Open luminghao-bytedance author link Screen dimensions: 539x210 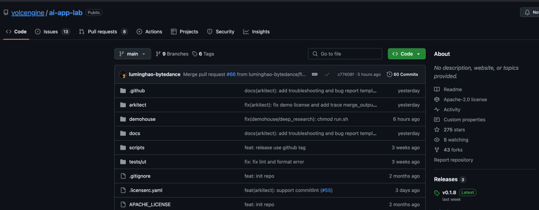click(x=154, y=74)
